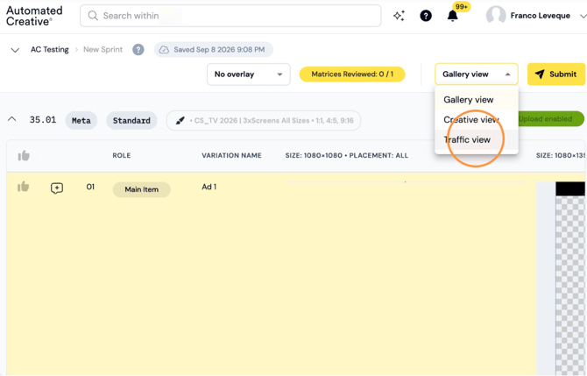Click the Upload enabled badge

click(551, 119)
